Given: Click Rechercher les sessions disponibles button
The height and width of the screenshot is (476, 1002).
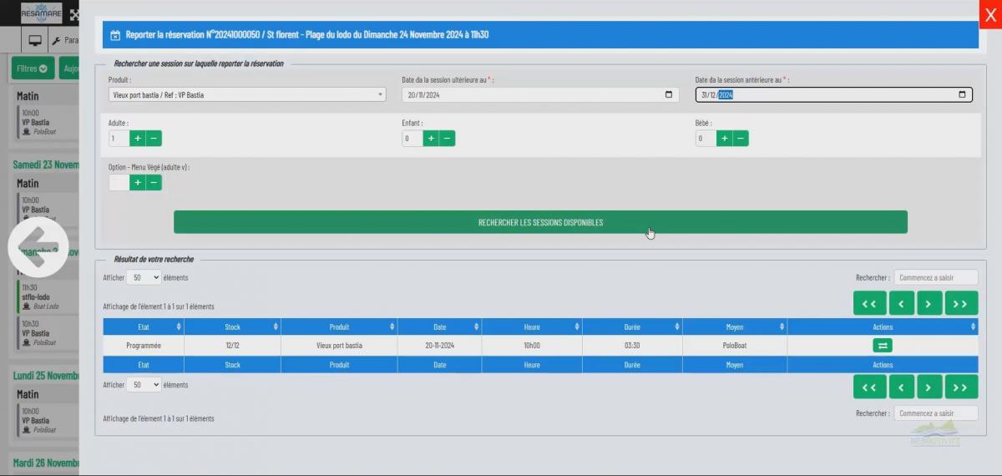Looking at the screenshot, I should click(540, 222).
